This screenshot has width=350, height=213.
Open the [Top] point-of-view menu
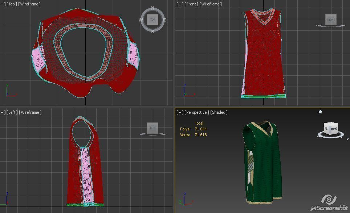pyautogui.click(x=11, y=4)
